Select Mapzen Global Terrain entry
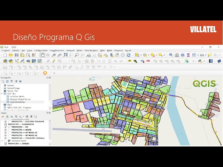This screenshot has width=223, height=167. click(20, 99)
